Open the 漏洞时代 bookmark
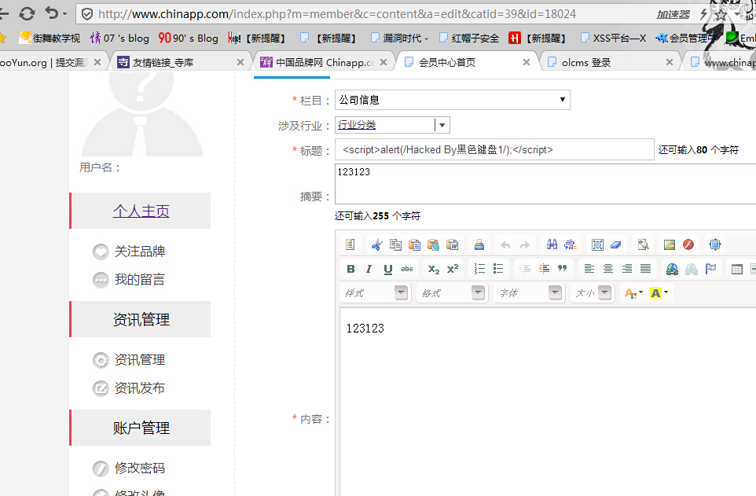This screenshot has height=496, width=756. click(399, 38)
